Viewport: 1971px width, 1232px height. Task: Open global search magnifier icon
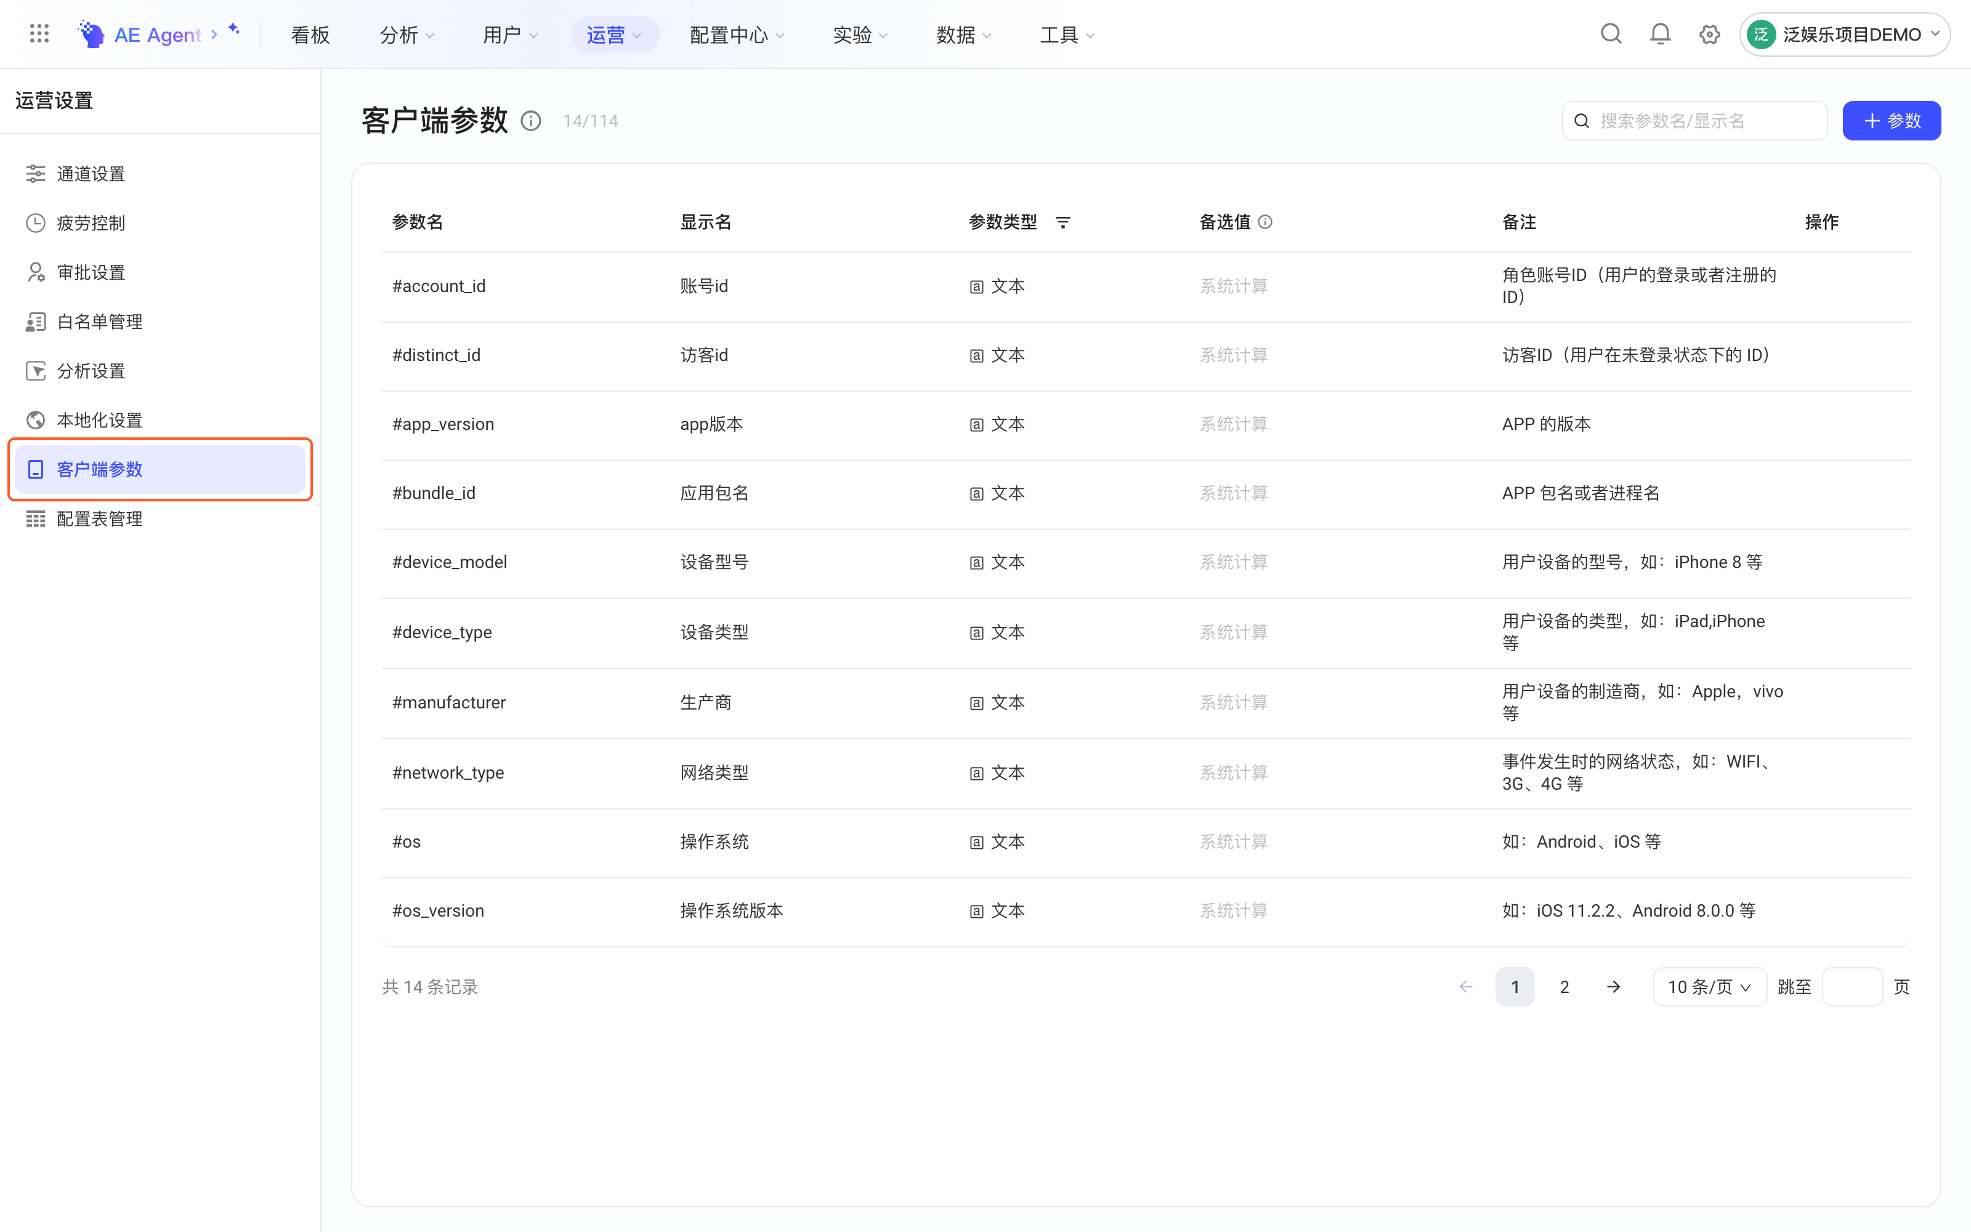point(1611,34)
